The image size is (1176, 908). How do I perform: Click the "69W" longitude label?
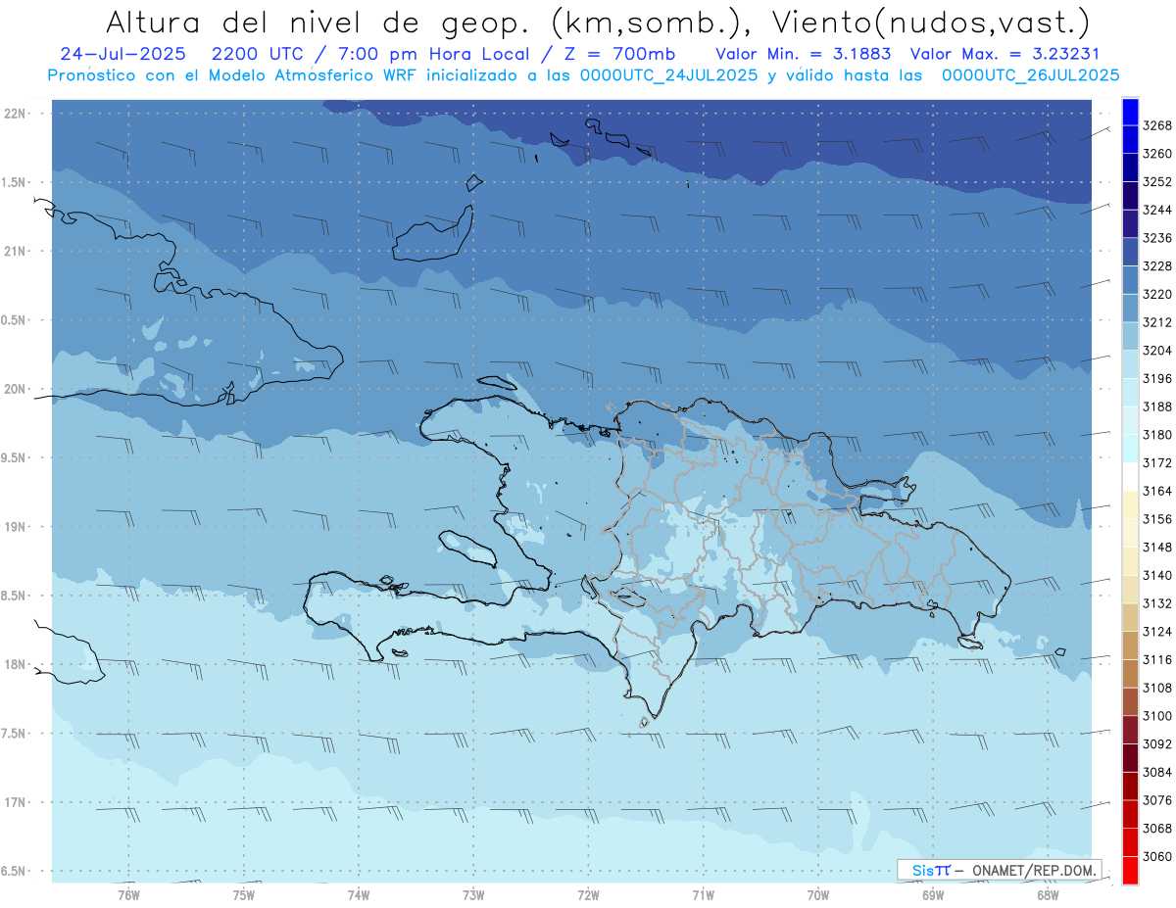[x=933, y=894]
